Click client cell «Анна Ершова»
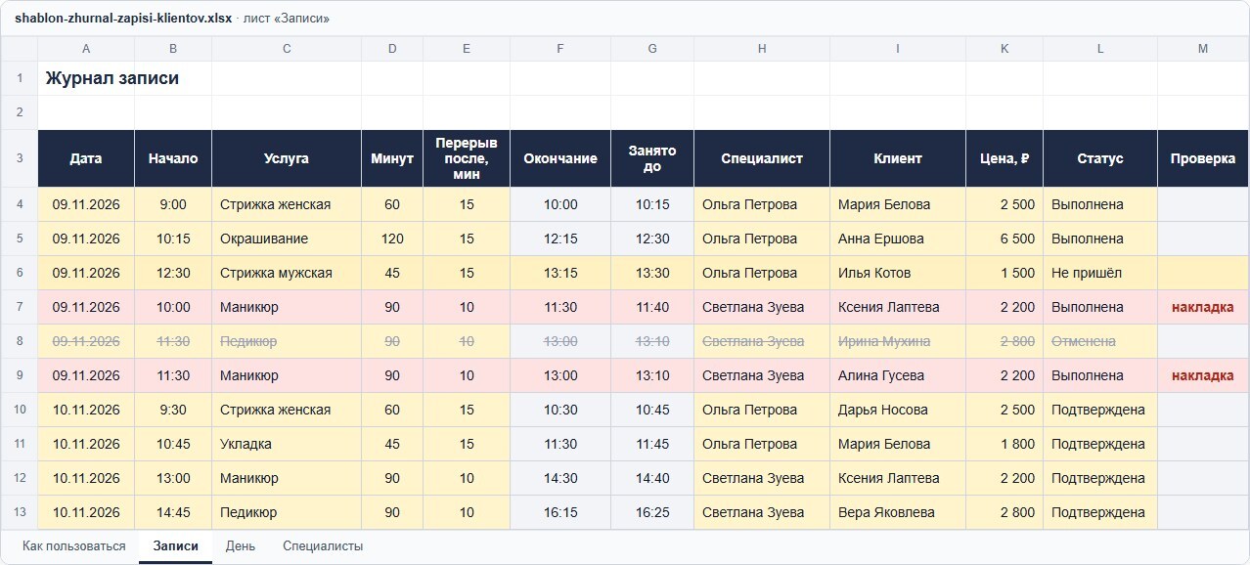1250x565 pixels. (x=898, y=239)
